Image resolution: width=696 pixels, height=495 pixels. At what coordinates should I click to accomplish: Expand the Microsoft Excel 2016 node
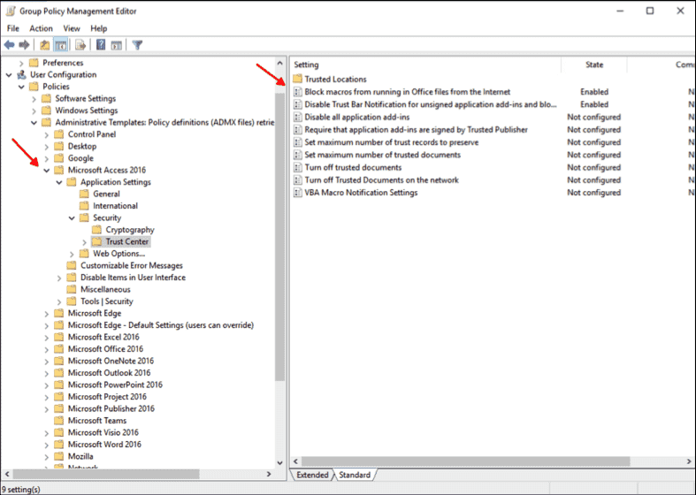[x=47, y=338]
